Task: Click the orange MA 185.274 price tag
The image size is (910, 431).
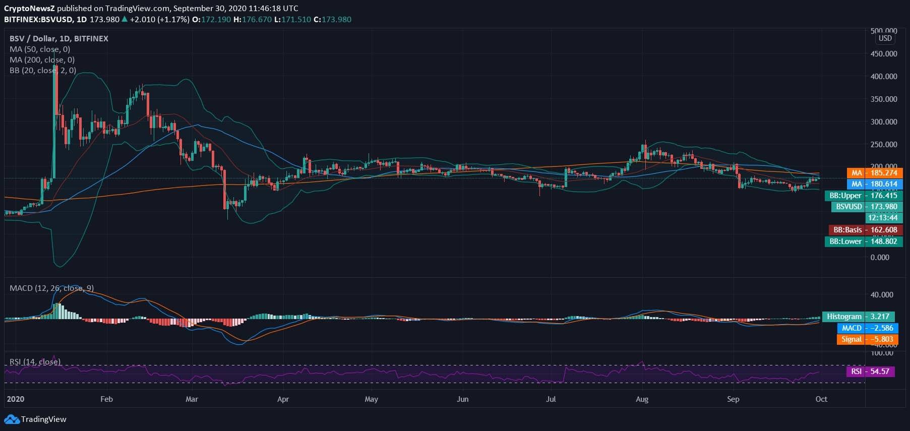Action: pyautogui.click(x=874, y=173)
